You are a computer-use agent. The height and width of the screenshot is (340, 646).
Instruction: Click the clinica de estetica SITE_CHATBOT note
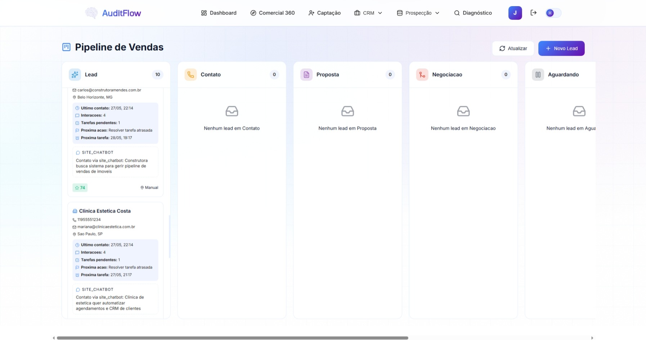pos(115,299)
